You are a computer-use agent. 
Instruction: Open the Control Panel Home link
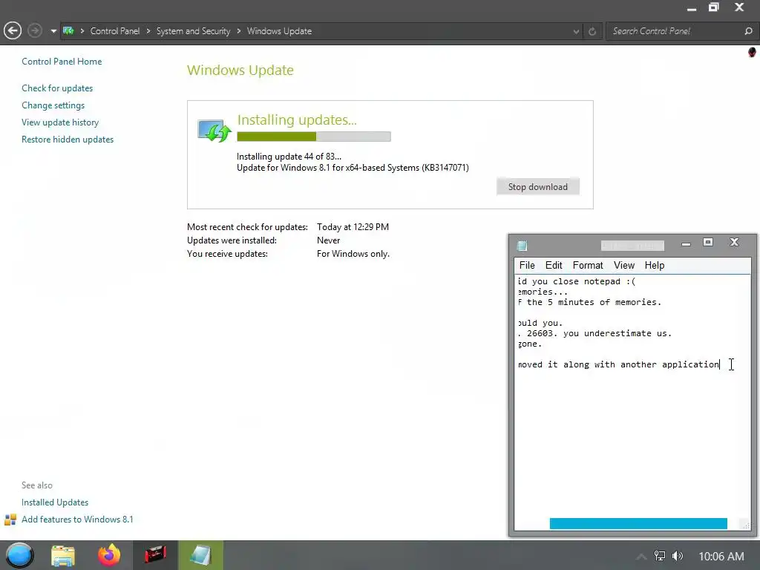62,62
